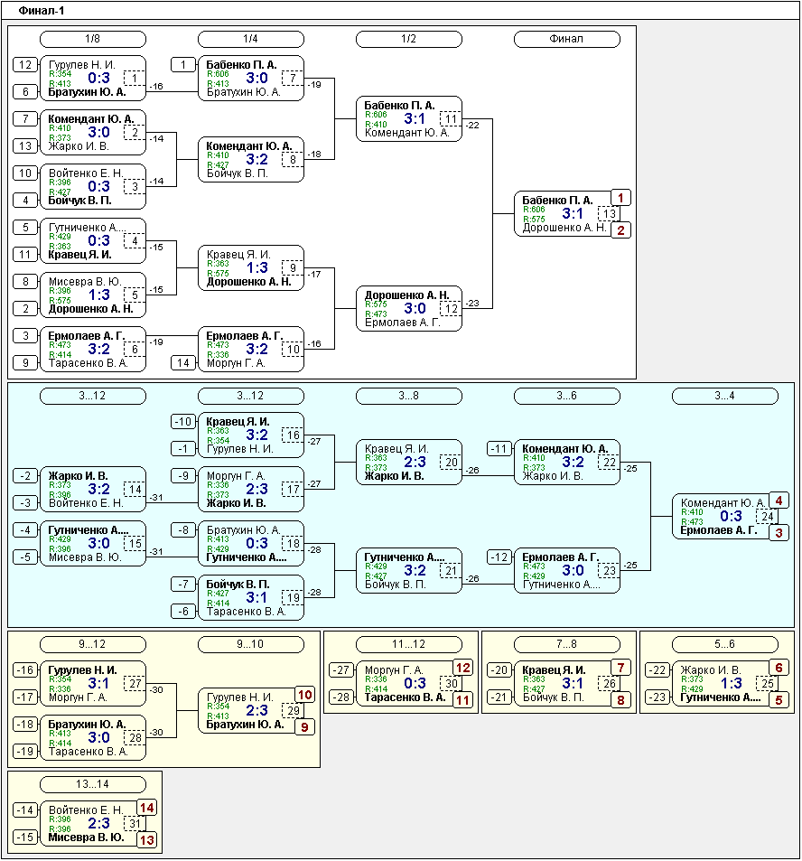The width and height of the screenshot is (802, 861).
Task: Select seed box 14 beside Моргун Г. А.
Action: point(183,362)
